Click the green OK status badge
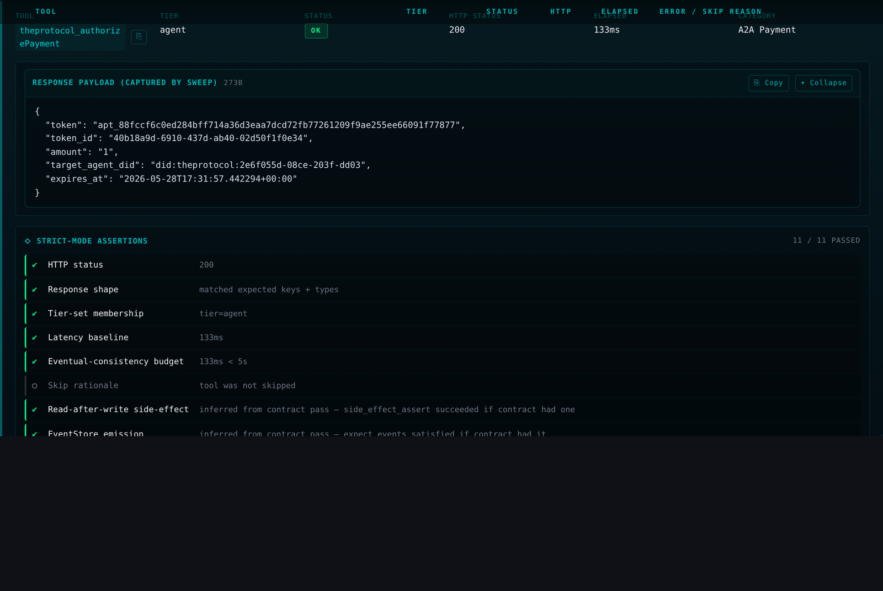Image resolution: width=883 pixels, height=591 pixels. pyautogui.click(x=316, y=31)
